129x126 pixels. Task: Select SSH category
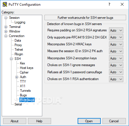[x=18, y=59]
